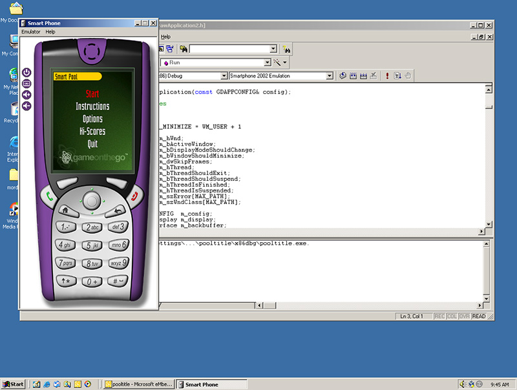
Task: Click the hand breakpoint toolbar icon
Action: (408, 76)
